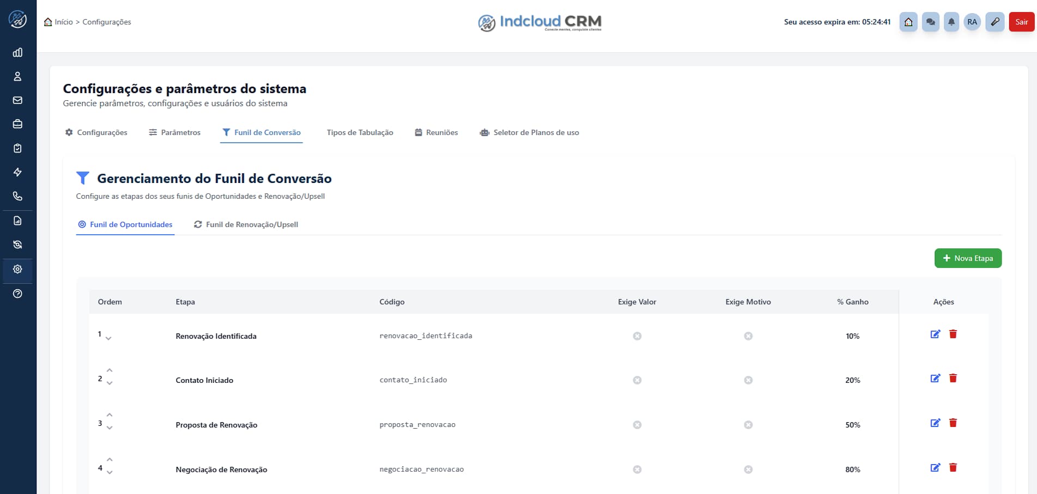Switch to the Tipos de Tabulação tab
This screenshot has width=1037, height=494.
pos(360,132)
